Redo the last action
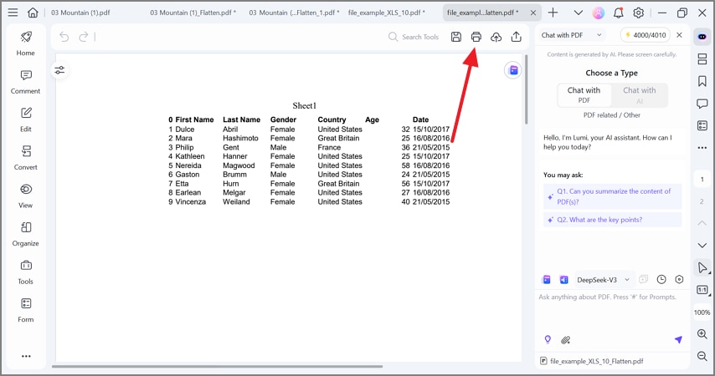The width and height of the screenshot is (715, 376). 84,37
